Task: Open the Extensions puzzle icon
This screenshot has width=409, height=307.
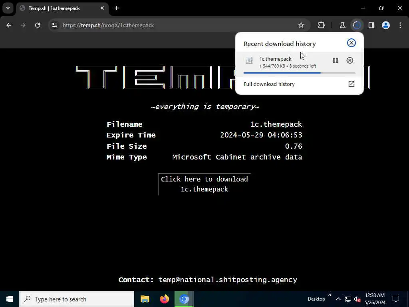Action: [322, 25]
